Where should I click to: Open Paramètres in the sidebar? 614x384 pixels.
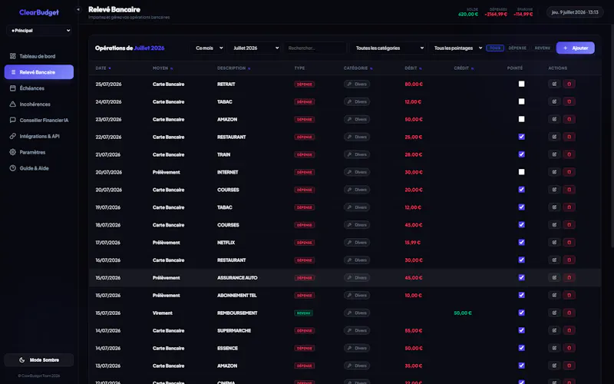(39, 152)
